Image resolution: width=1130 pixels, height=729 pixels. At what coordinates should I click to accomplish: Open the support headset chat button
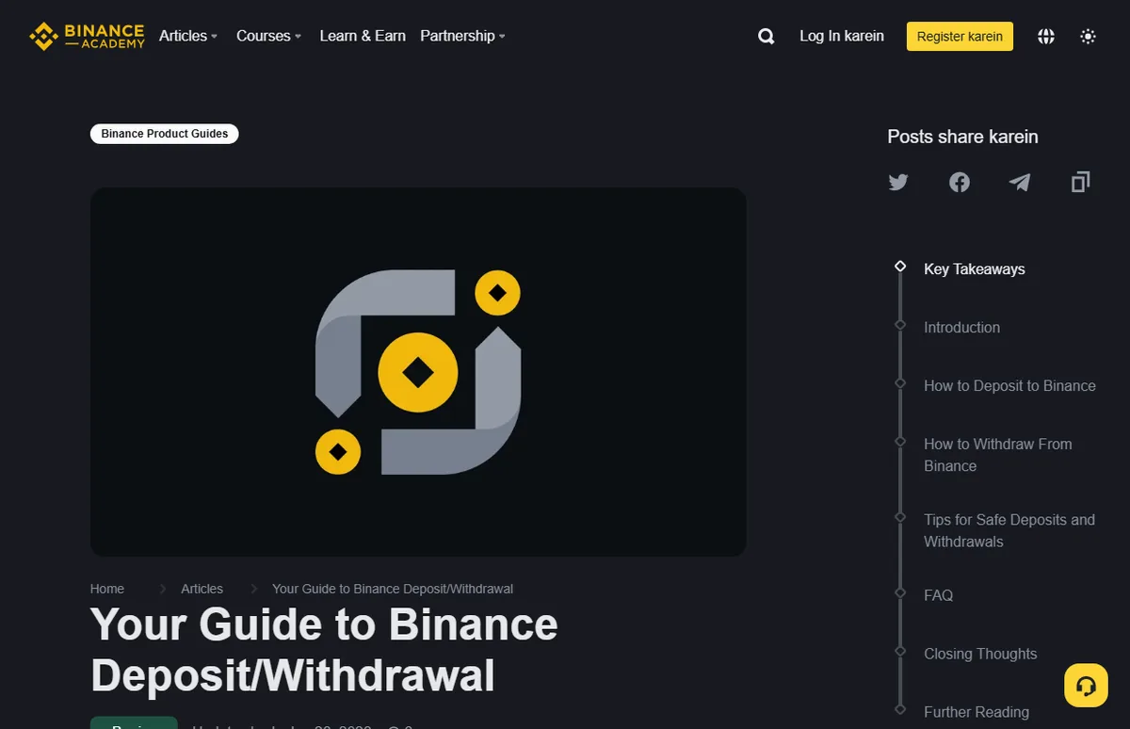click(x=1086, y=686)
